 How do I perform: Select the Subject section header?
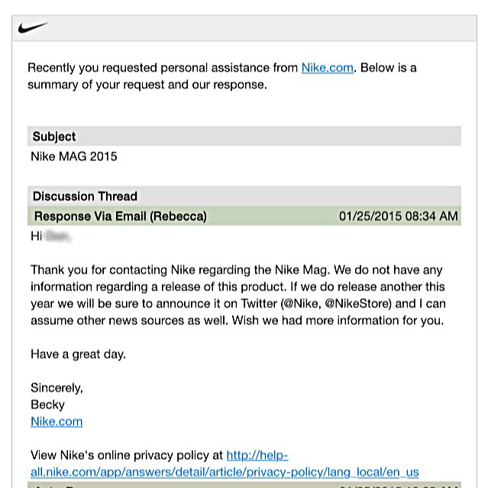click(244, 136)
